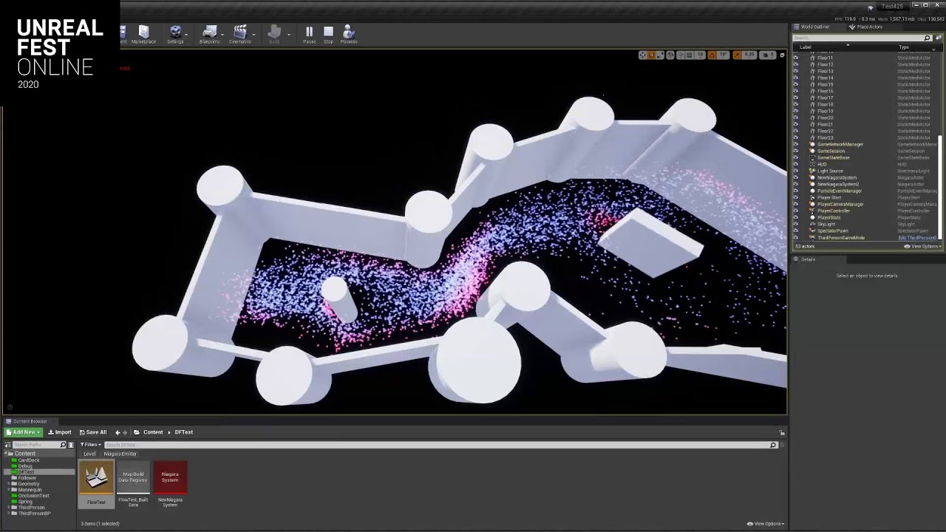
Task: Select Player Start actor in outliner
Action: pyautogui.click(x=829, y=197)
